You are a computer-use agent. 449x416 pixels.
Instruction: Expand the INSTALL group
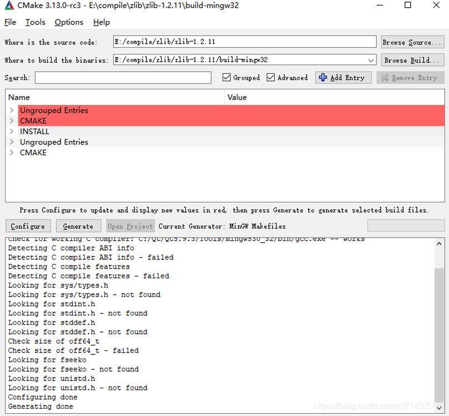pos(12,132)
